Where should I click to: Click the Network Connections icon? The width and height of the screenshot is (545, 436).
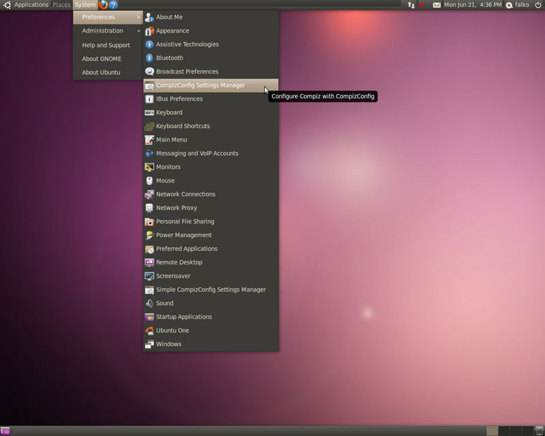coord(149,194)
